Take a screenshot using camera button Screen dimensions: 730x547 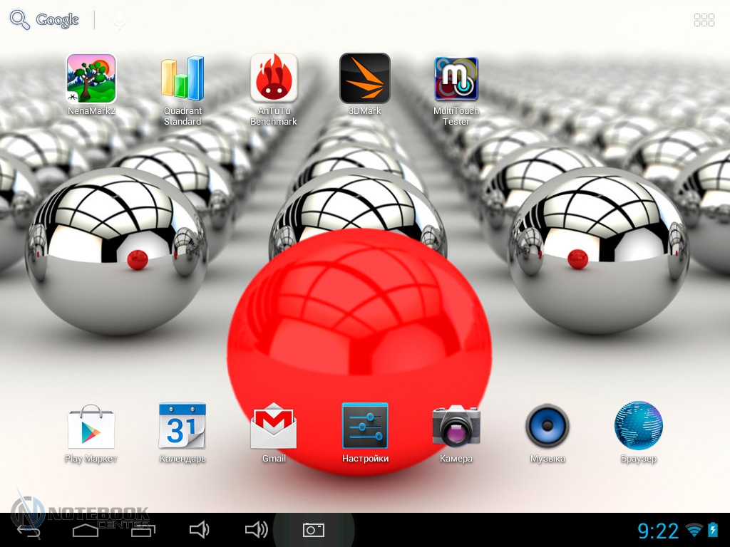(x=314, y=530)
